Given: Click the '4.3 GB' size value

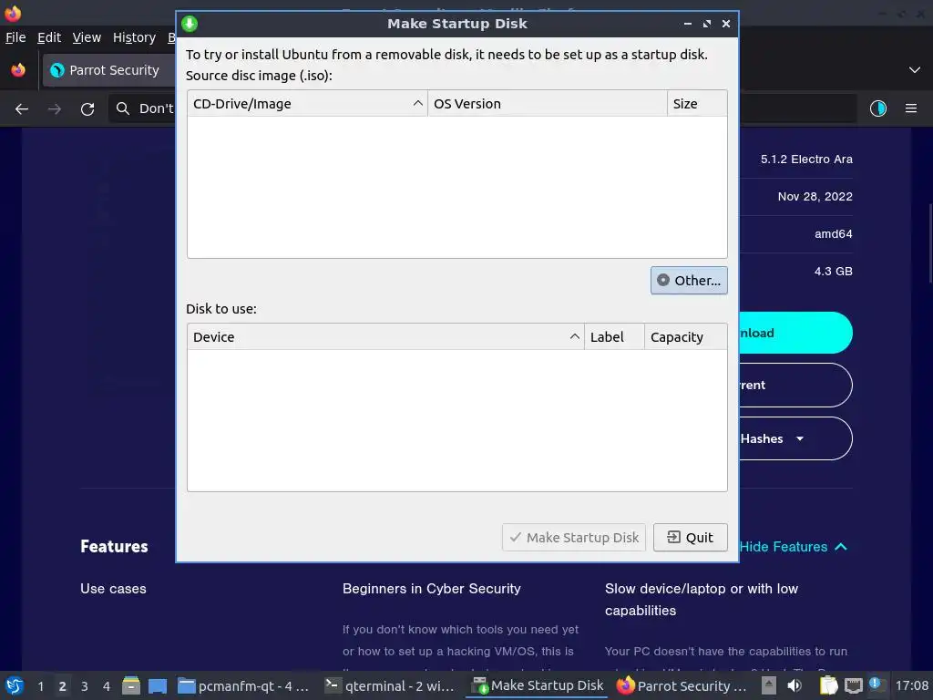Looking at the screenshot, I should click(x=833, y=272).
